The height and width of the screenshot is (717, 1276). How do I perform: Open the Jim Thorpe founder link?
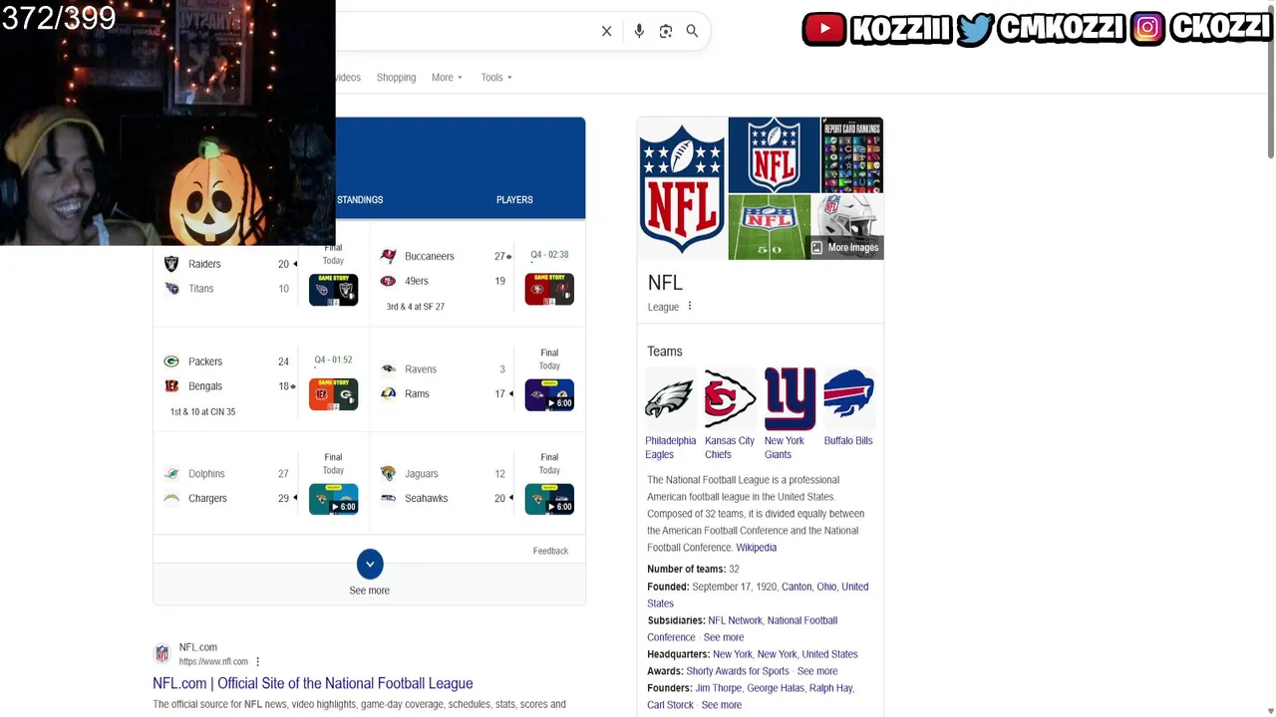click(x=718, y=688)
